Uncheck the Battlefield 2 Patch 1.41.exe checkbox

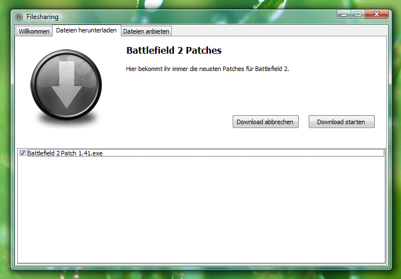pyautogui.click(x=22, y=153)
